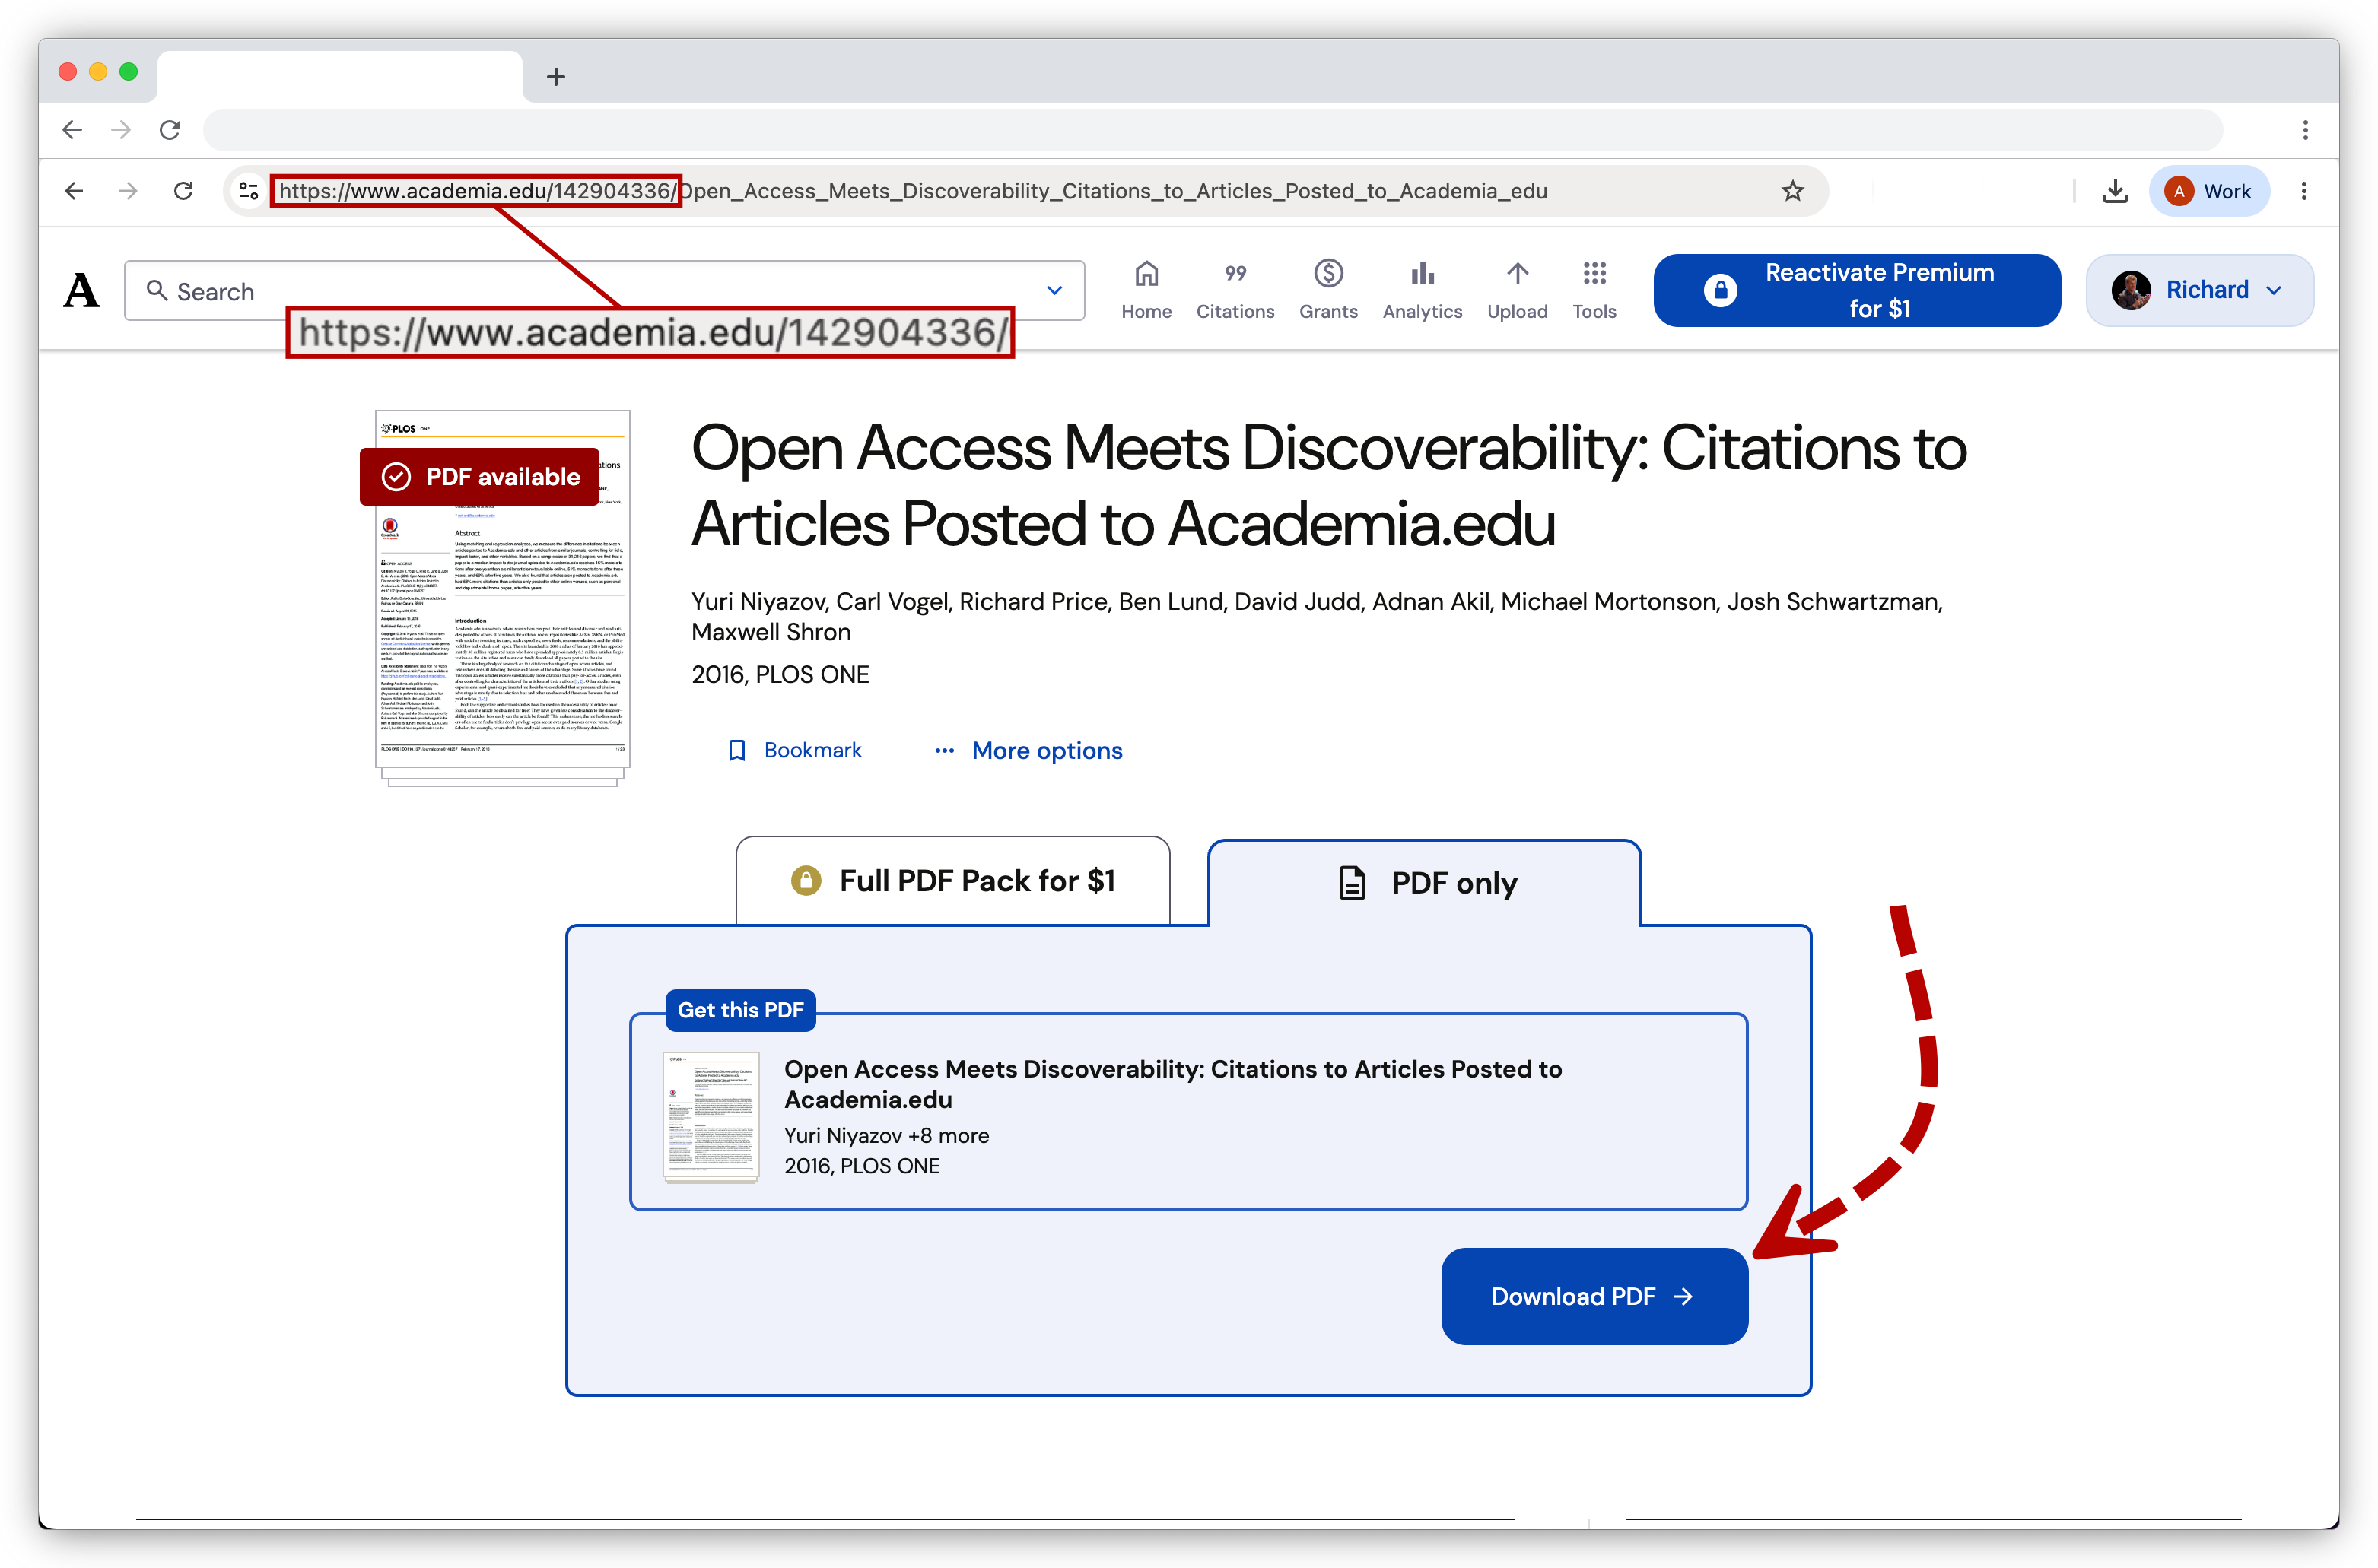
Task: Open the Home navigation icon
Action: (x=1146, y=289)
